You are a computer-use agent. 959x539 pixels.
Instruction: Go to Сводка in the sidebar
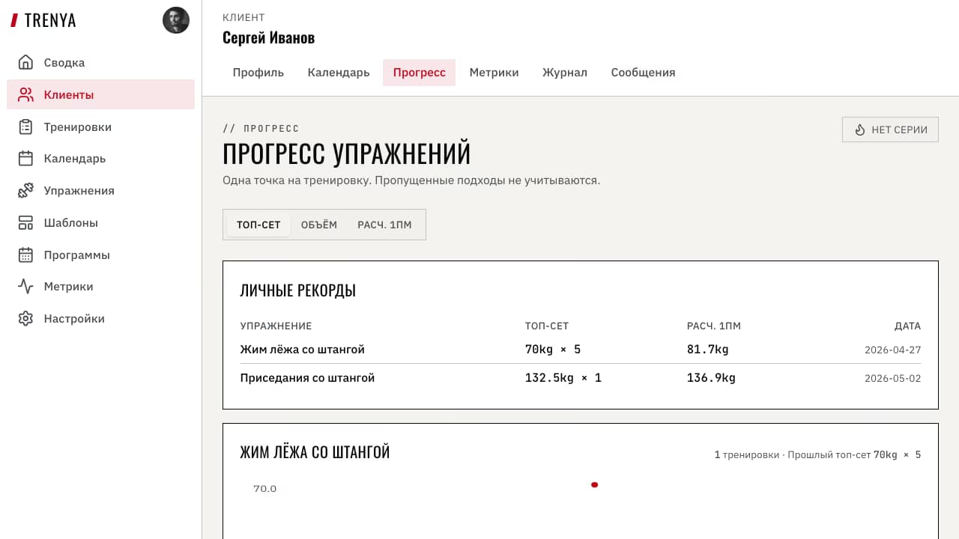pyautogui.click(x=100, y=62)
